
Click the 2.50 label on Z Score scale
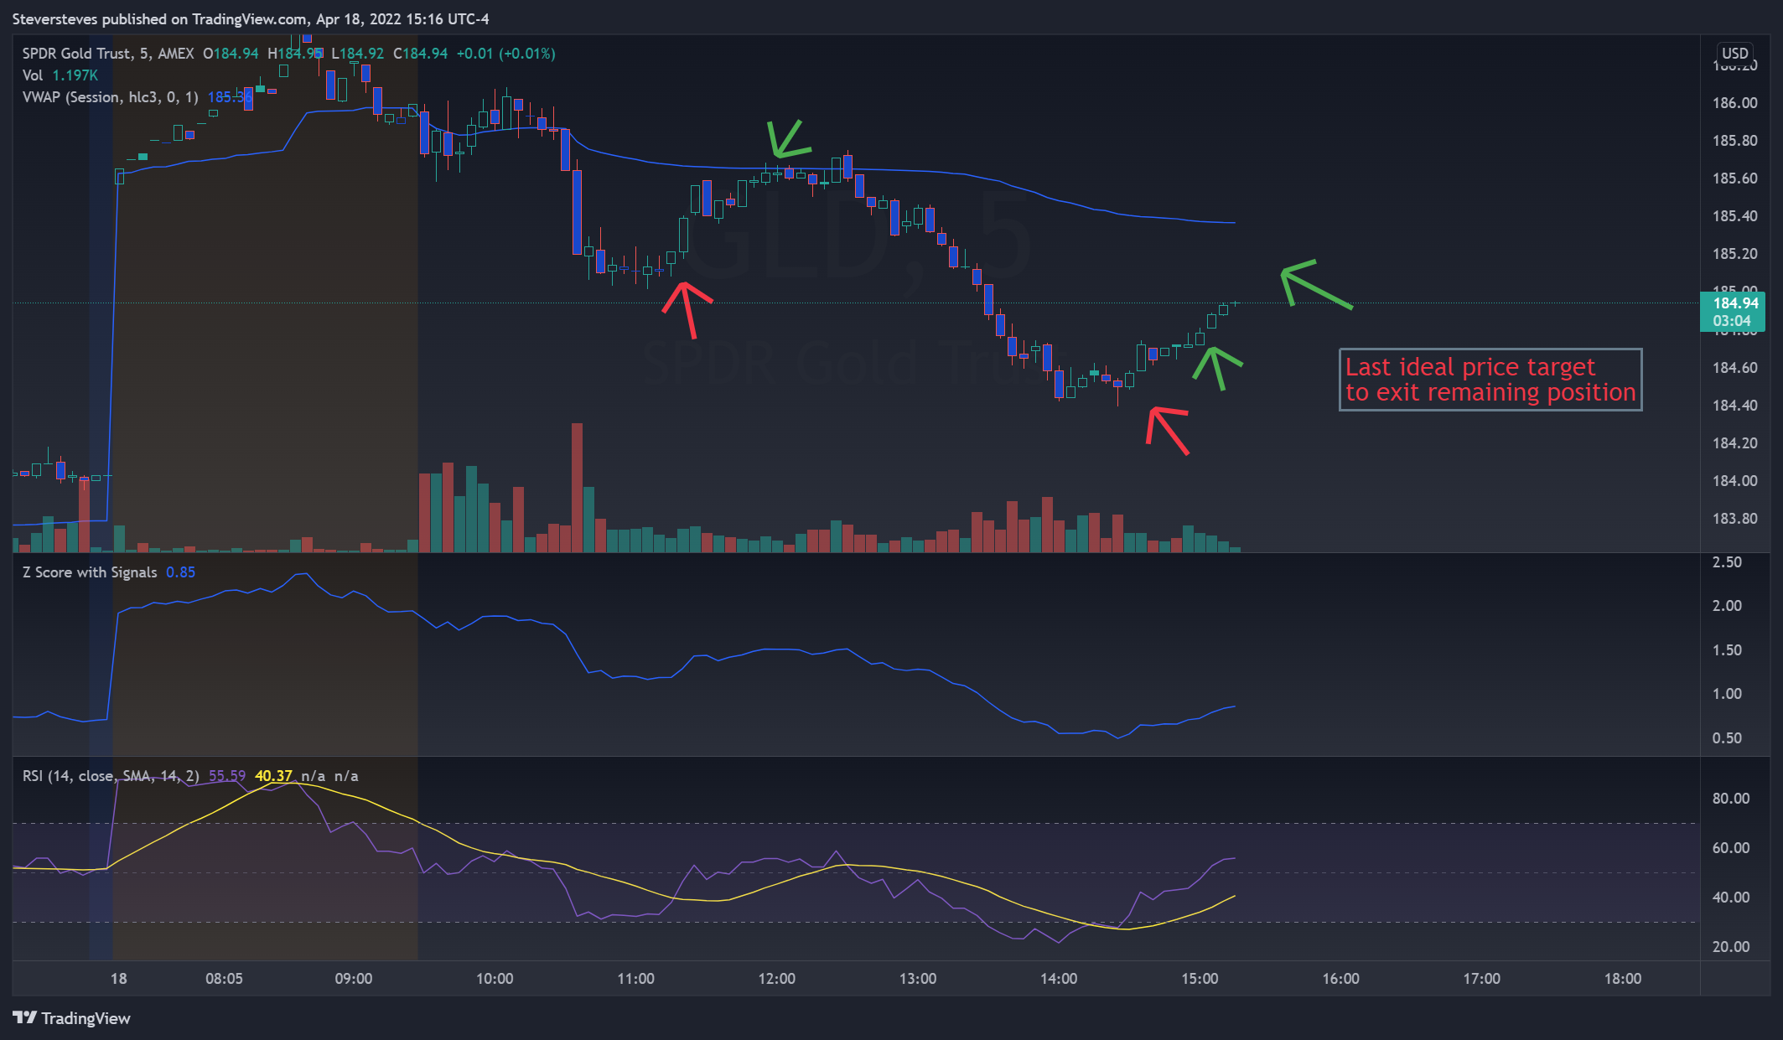coord(1727,562)
